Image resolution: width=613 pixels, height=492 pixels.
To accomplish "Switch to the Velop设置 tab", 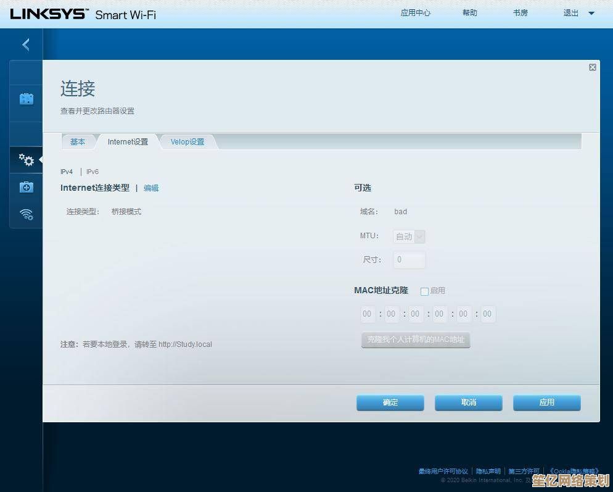I will [x=187, y=142].
